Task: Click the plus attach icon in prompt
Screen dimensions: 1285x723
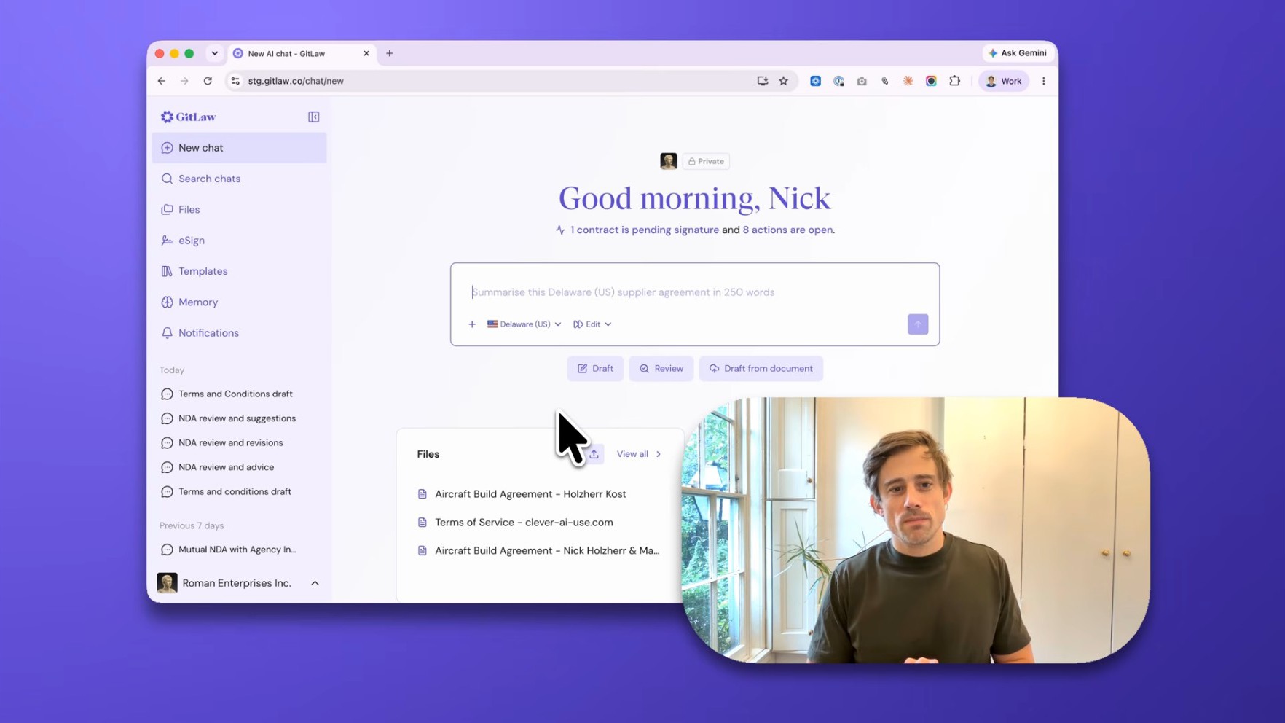Action: [472, 324]
